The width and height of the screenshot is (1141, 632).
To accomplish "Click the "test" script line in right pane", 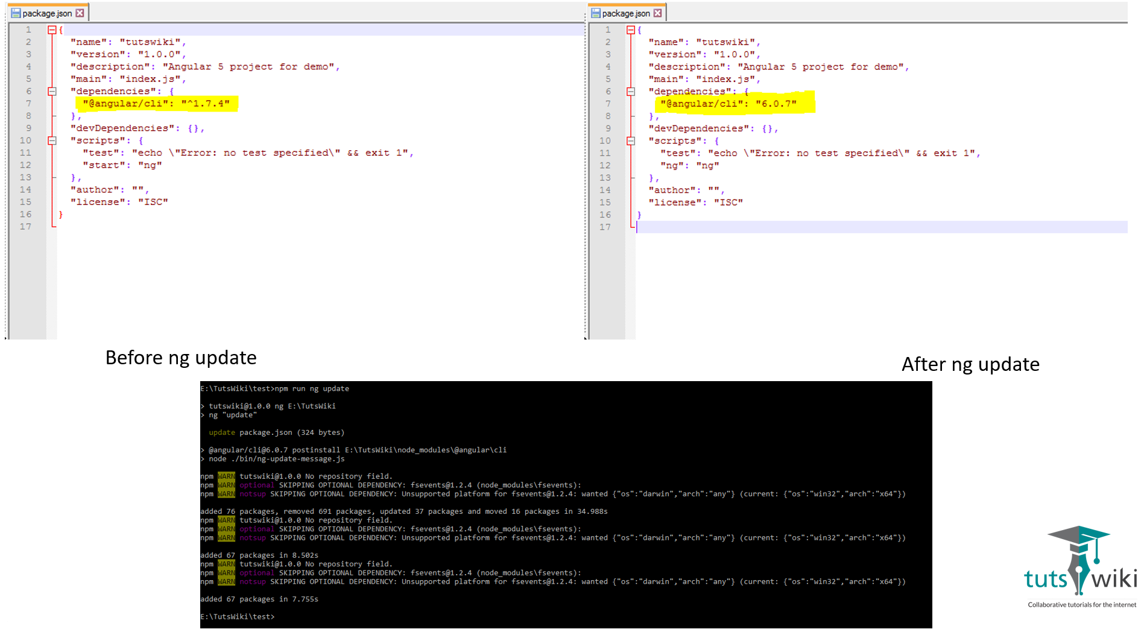I will pyautogui.click(x=820, y=153).
